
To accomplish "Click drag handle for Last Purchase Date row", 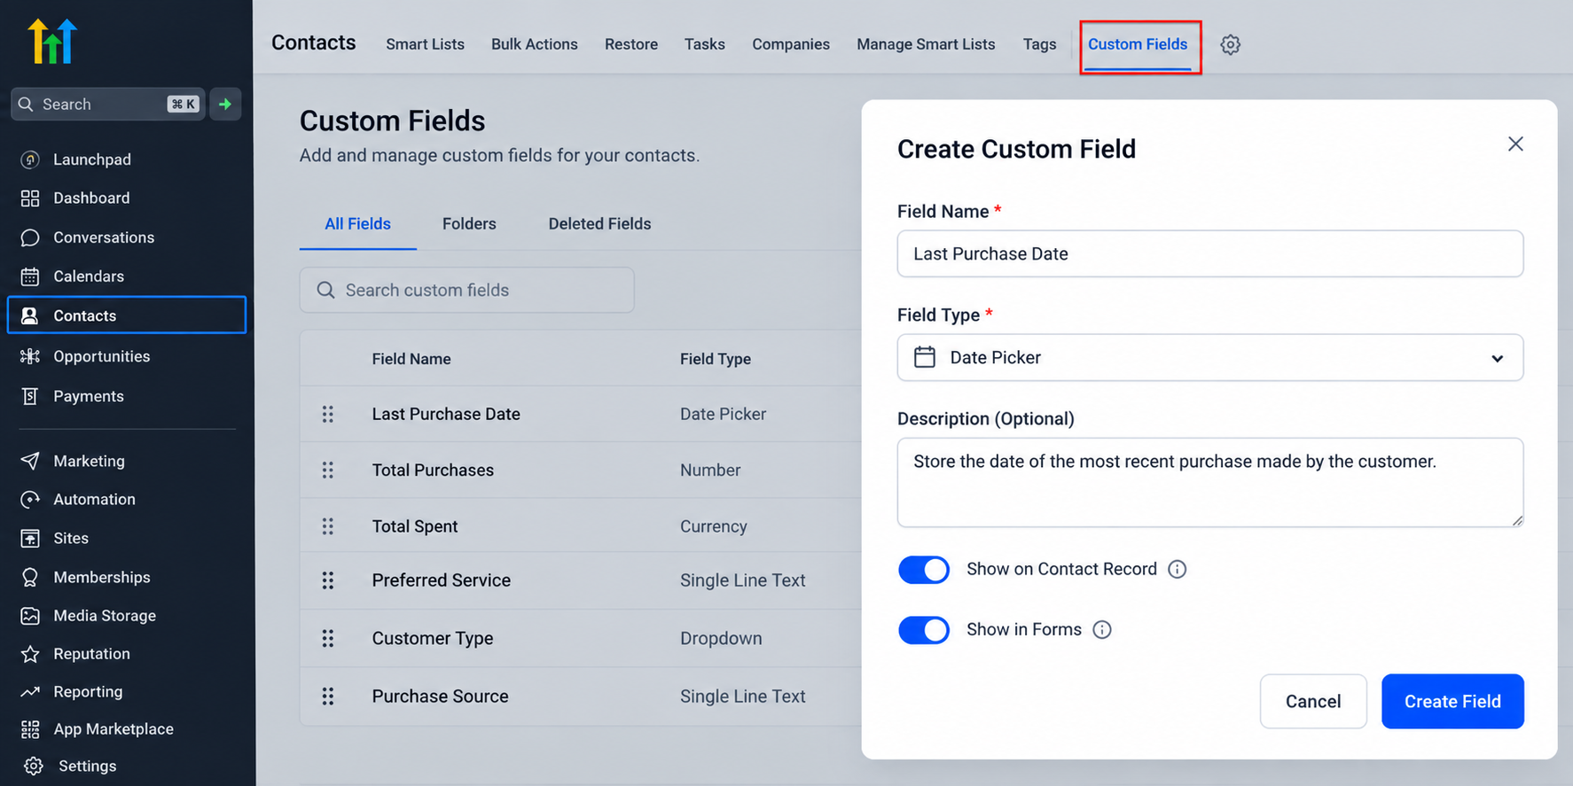I will click(328, 414).
